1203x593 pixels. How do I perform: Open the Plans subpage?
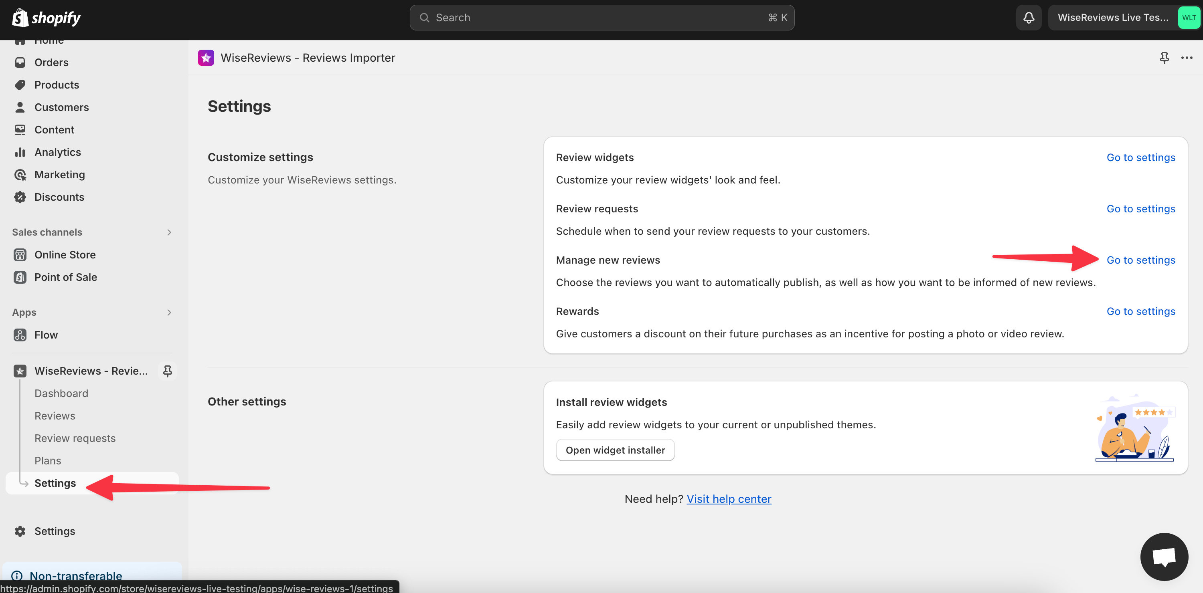[48, 460]
